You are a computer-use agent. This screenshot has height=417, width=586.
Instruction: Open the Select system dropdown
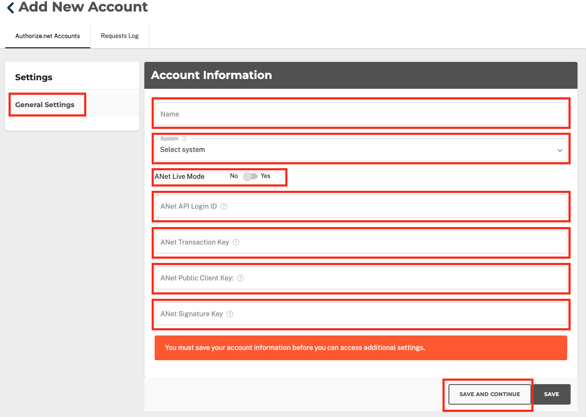361,150
